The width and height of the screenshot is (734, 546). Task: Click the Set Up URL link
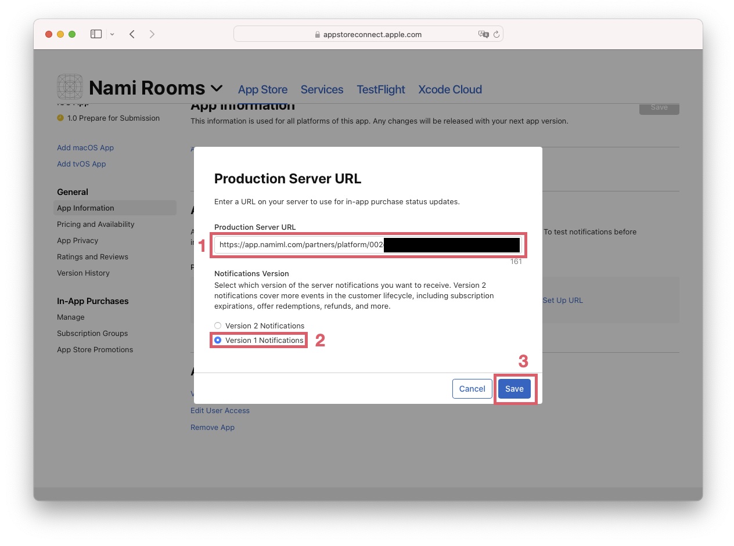coord(562,300)
